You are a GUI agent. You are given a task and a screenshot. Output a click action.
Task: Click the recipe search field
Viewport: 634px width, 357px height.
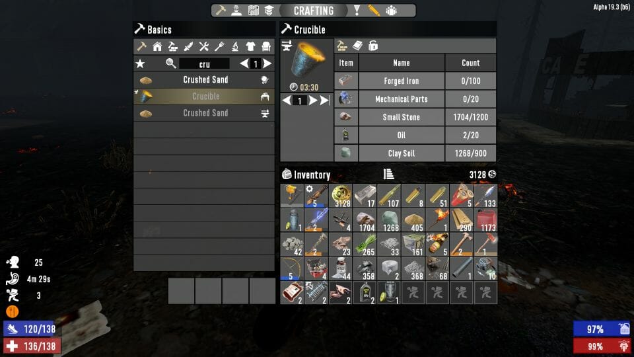pyautogui.click(x=204, y=63)
